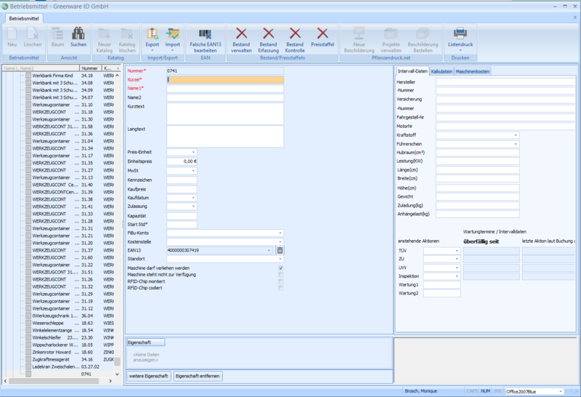Open Bestand Kontrolle
This screenshot has height=397, width=581.
[x=295, y=39]
